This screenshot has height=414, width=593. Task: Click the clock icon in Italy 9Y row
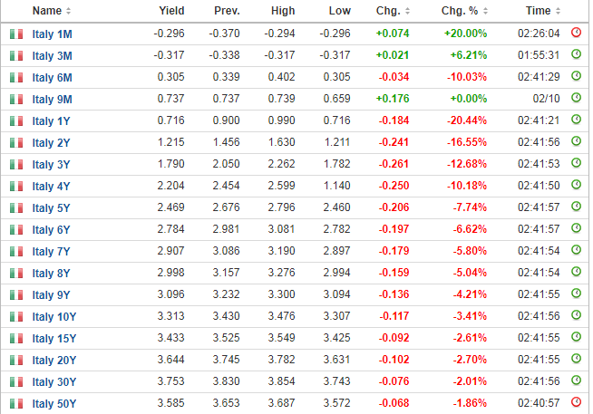576,294
